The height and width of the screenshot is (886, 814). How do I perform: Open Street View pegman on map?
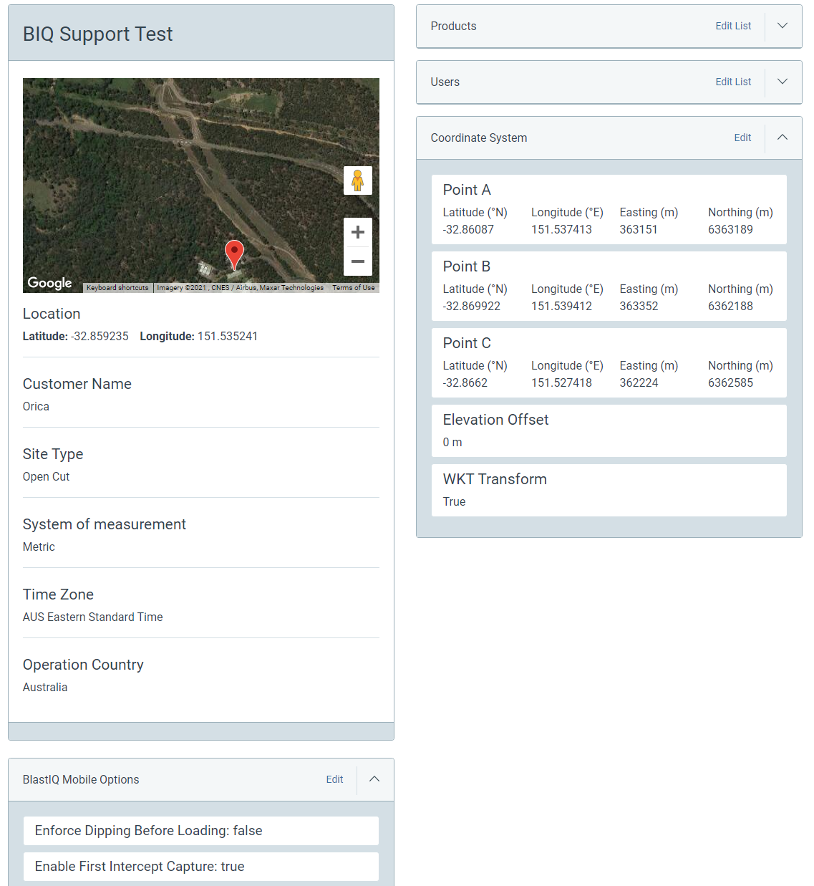pos(358,180)
